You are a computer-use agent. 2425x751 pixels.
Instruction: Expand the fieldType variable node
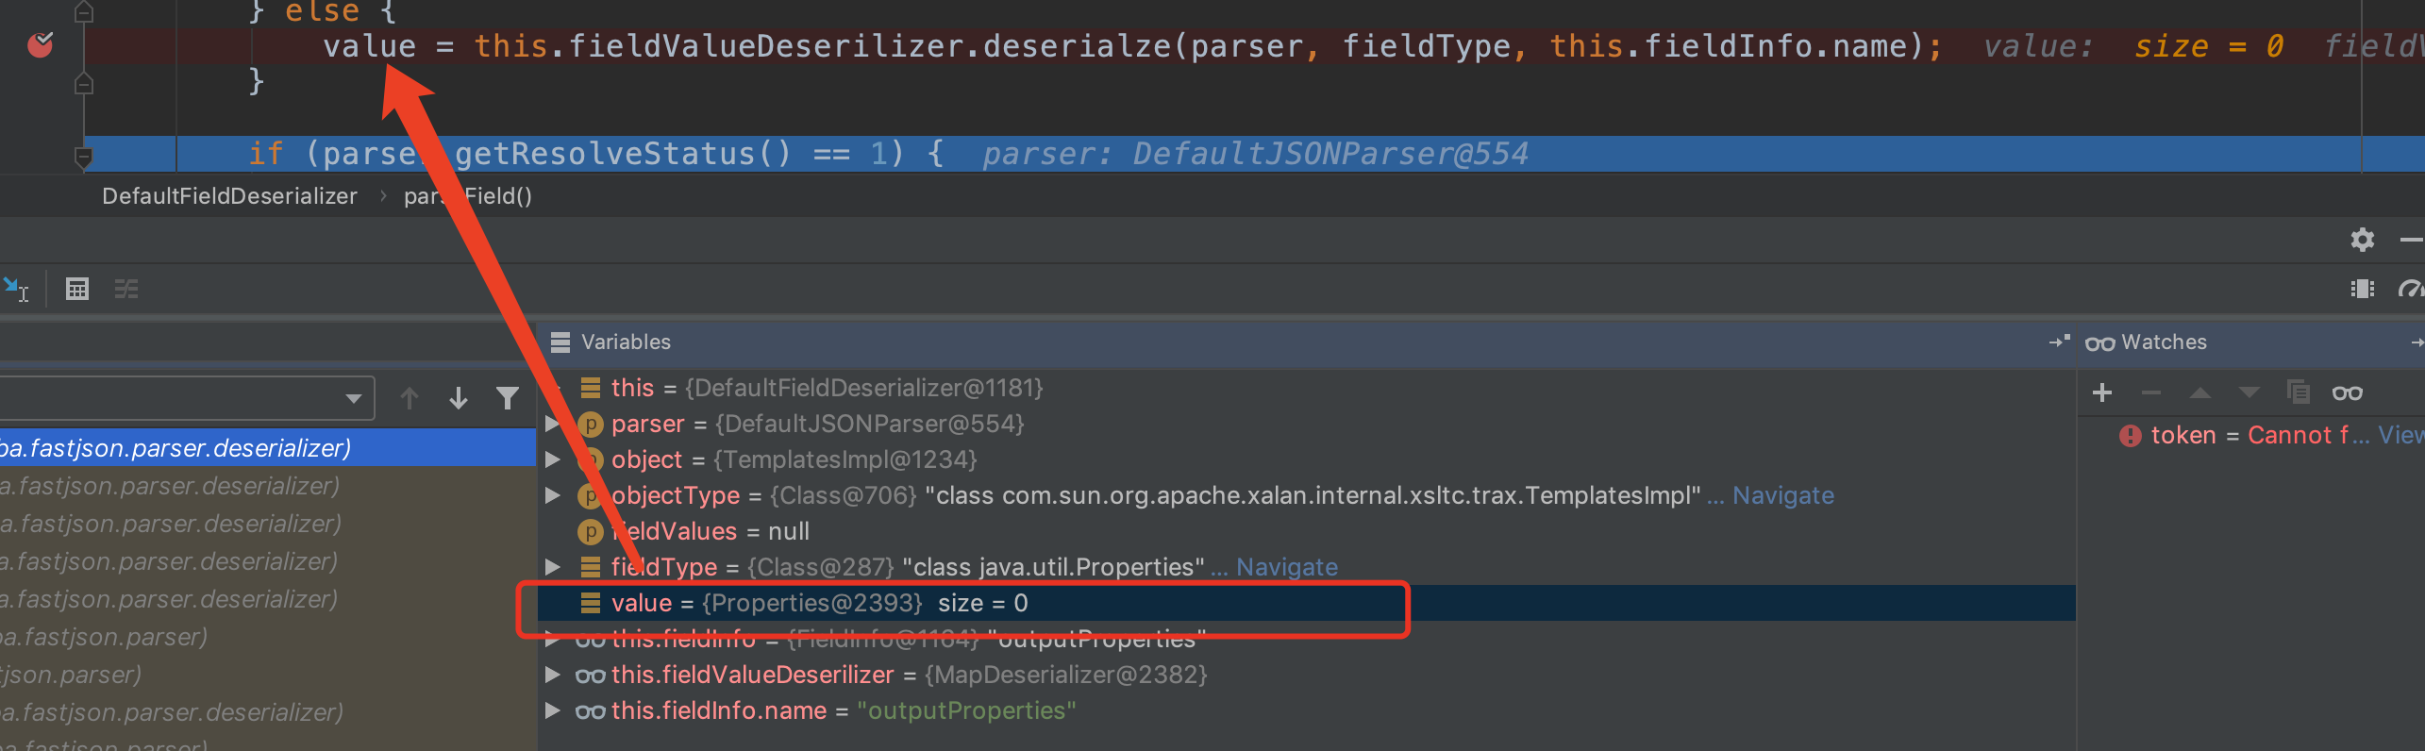pyautogui.click(x=553, y=567)
